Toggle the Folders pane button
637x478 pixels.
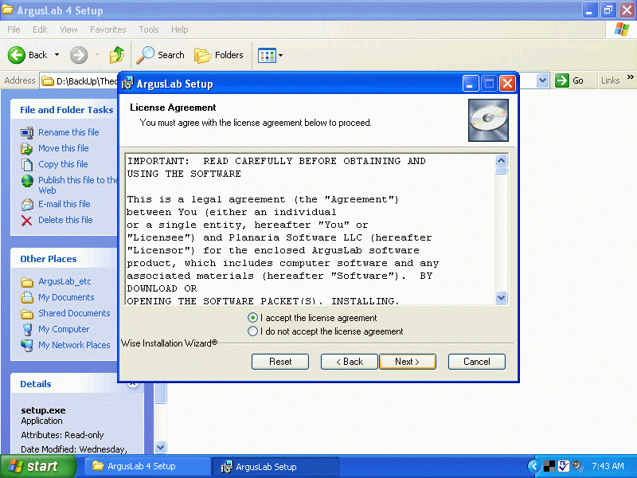[x=219, y=55]
